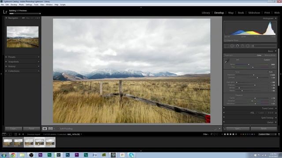This screenshot has width=282, height=158.
Task: Go back to previous photo arrow
Action: point(19,134)
